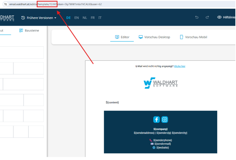Switch language to DE
The image size is (236, 160).
point(69,18)
